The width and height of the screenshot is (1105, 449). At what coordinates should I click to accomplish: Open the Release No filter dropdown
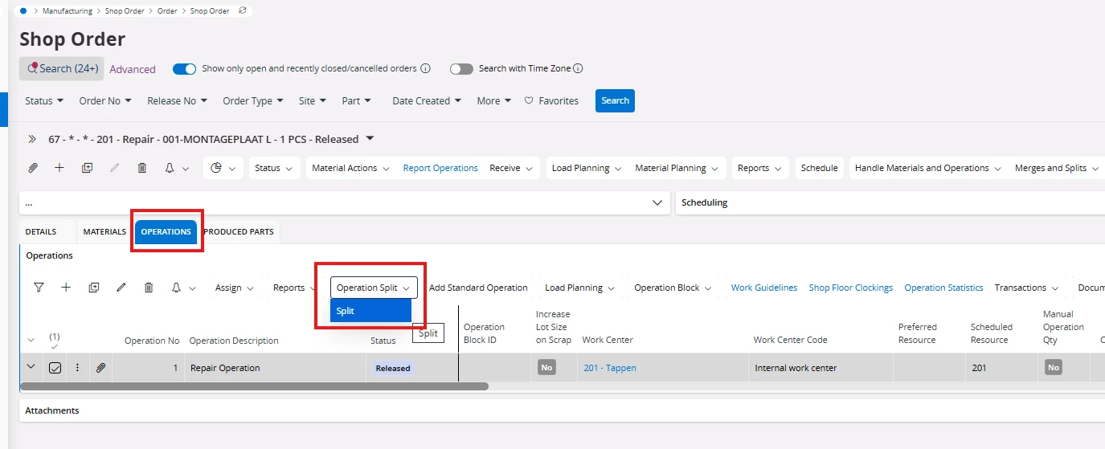[x=177, y=101]
